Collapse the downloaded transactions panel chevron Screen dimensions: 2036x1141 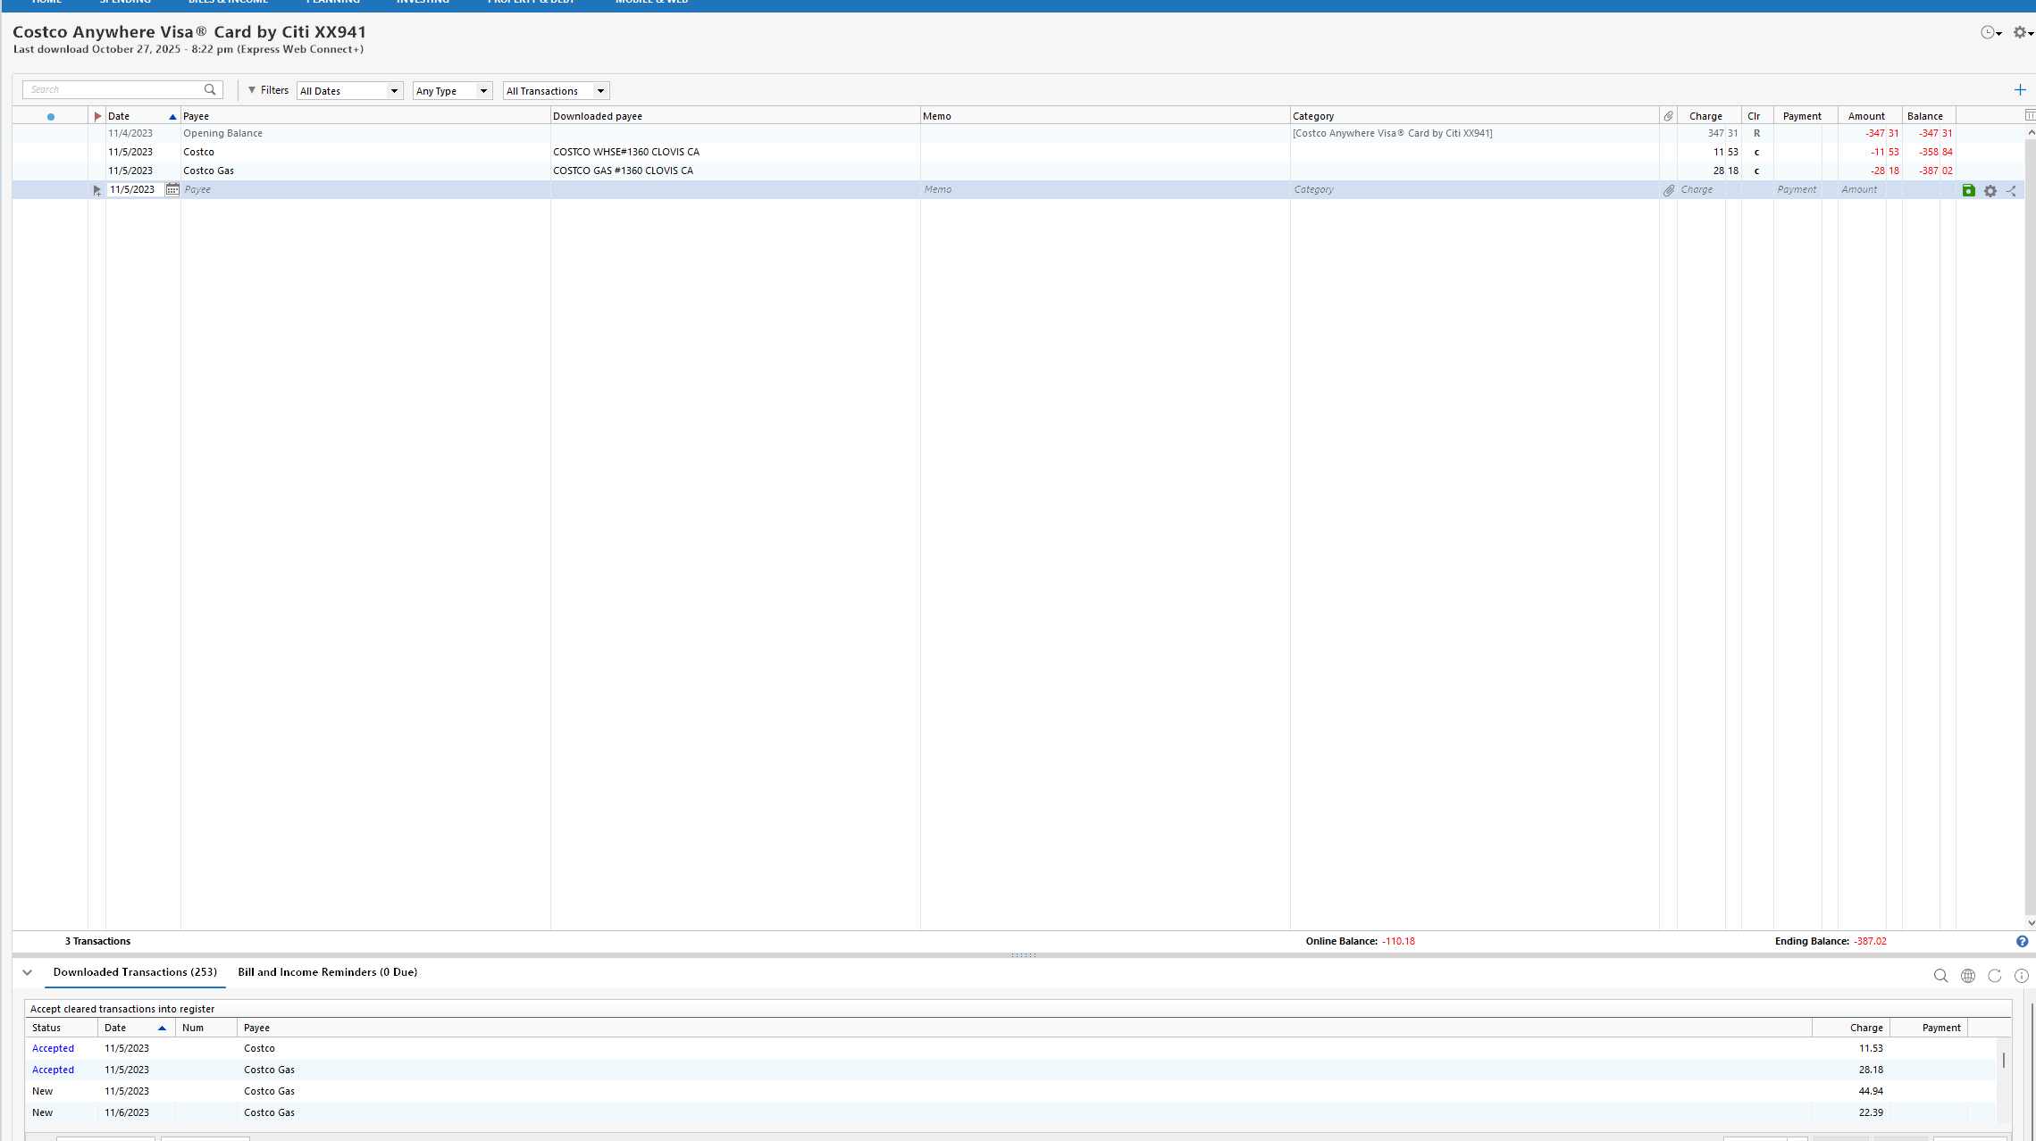pos(27,972)
